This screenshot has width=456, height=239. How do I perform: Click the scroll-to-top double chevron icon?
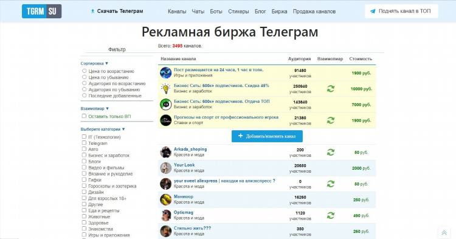pos(444,232)
